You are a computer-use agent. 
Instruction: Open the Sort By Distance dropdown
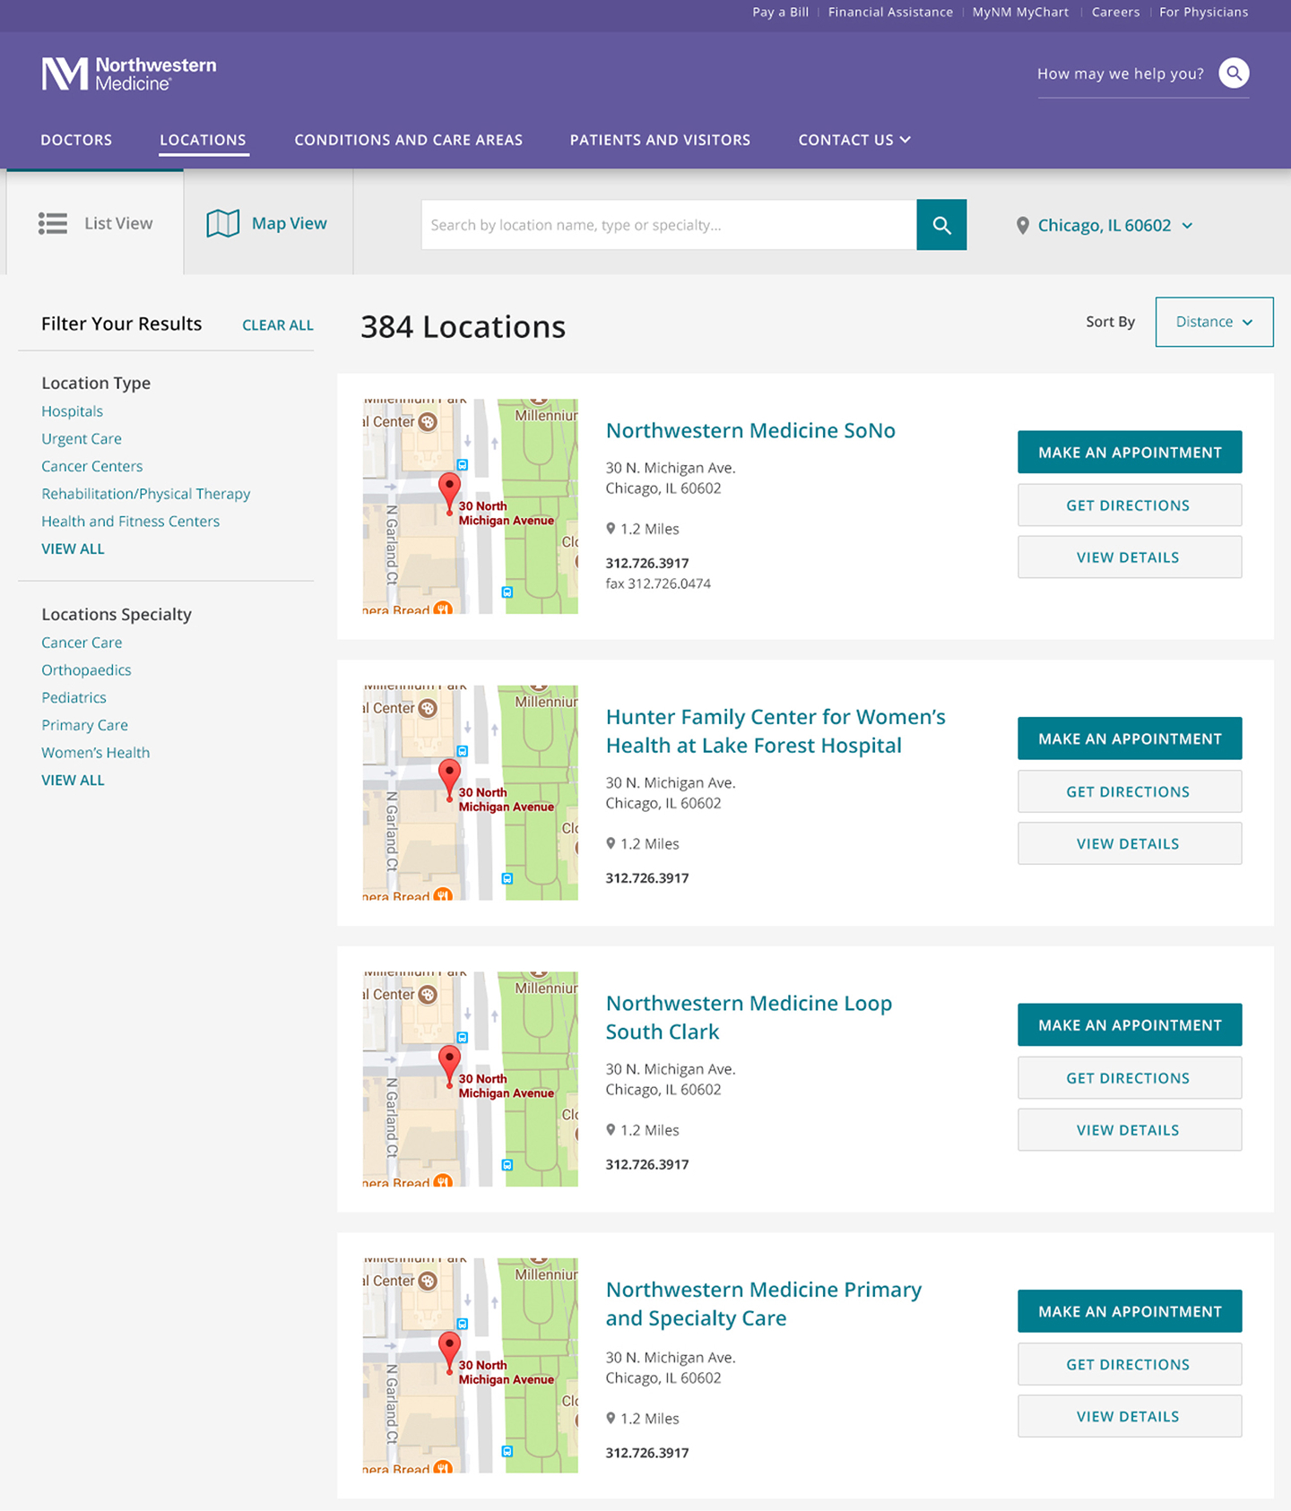click(1214, 322)
